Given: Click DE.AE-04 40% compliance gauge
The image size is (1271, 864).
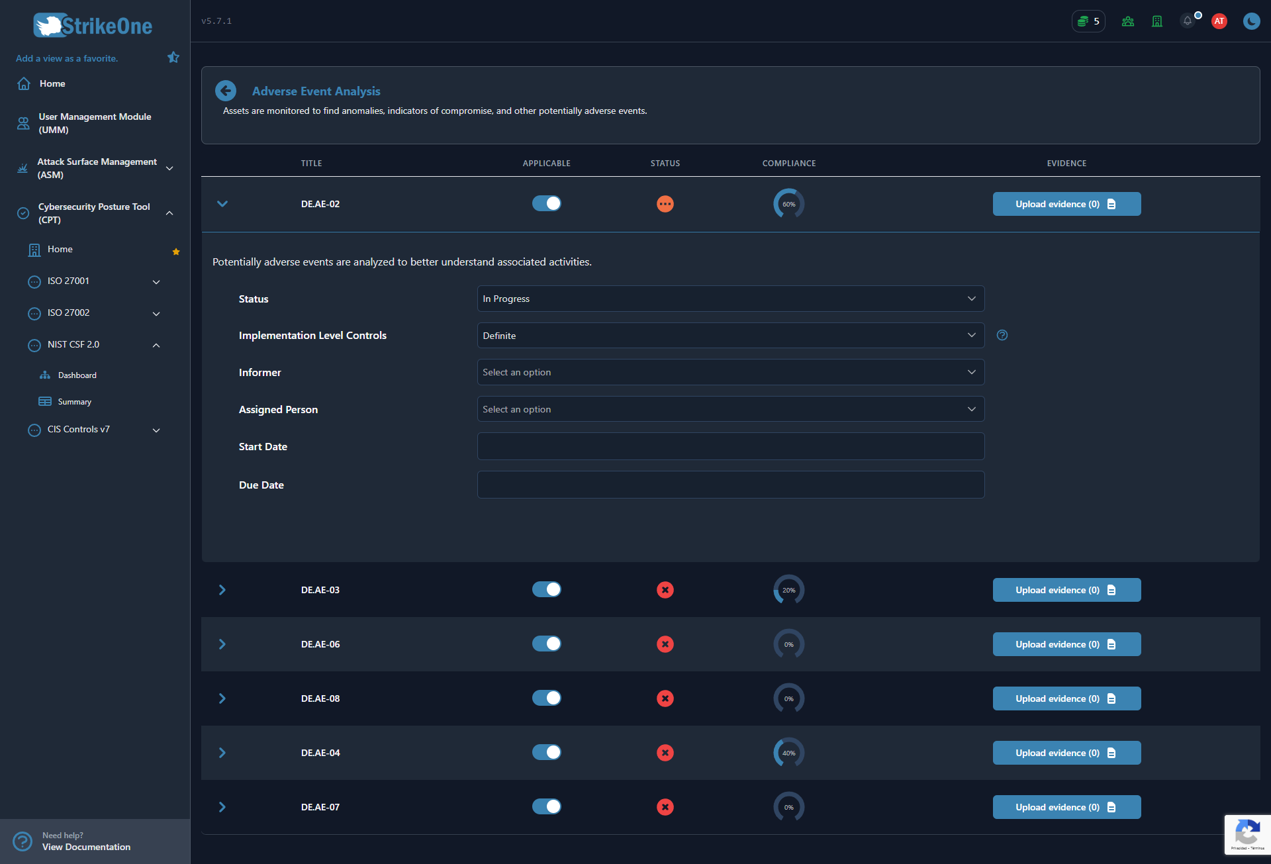Looking at the screenshot, I should pos(788,753).
